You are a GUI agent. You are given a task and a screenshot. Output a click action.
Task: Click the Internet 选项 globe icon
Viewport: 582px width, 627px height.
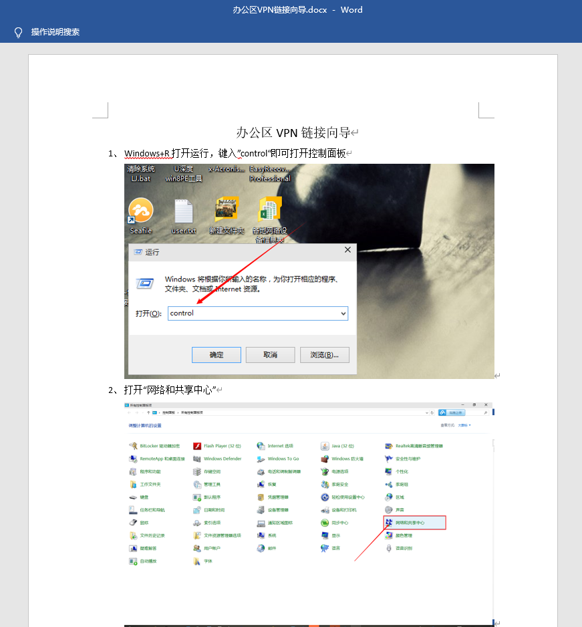261,446
